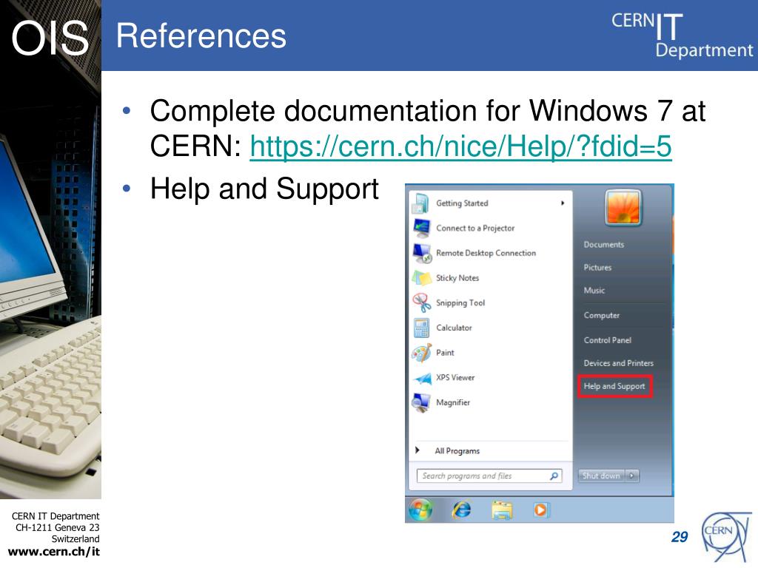This screenshot has height=568, width=758.
Task: Click the OIS heading text
Action: pyautogui.click(x=50, y=38)
